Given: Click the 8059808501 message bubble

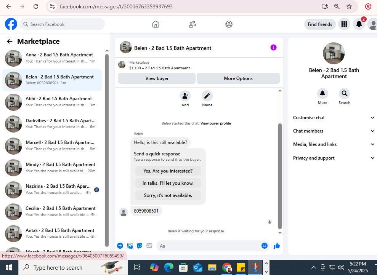Looking at the screenshot, I should tap(146, 211).
